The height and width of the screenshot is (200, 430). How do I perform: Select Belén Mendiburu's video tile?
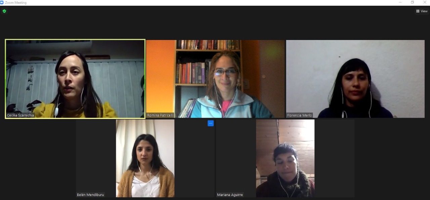145,158
